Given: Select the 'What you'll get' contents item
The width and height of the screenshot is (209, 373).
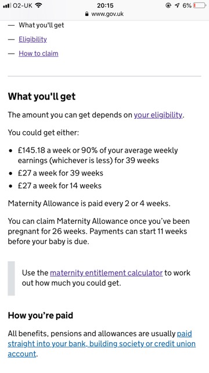Looking at the screenshot, I should (x=41, y=25).
